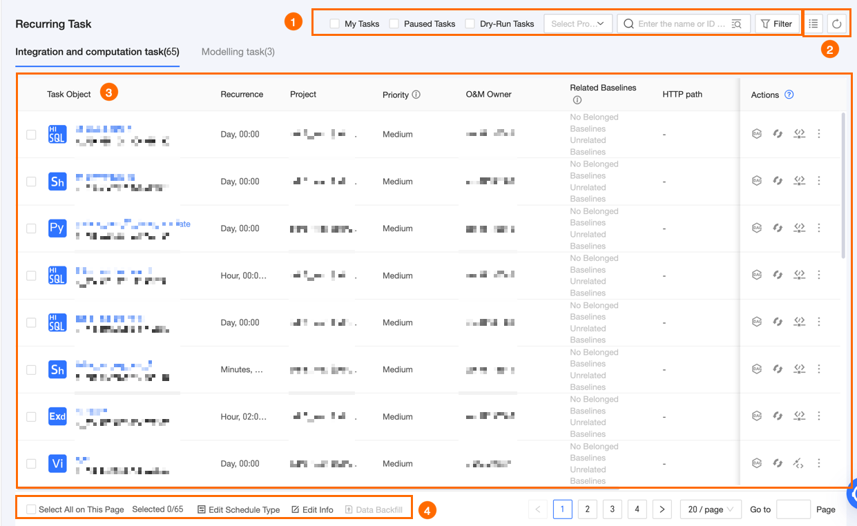Open more actions menu for Exd task
Image resolution: width=857 pixels, height=526 pixels.
click(819, 416)
